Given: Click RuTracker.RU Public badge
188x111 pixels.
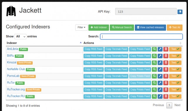Looking at the screenshot, I should tap(30, 96).
